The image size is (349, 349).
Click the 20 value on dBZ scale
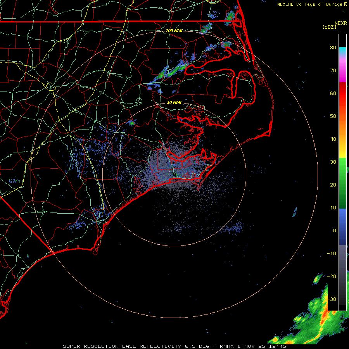333,185
